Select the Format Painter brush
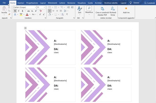Viewport: 156px width, 103px height. (x=9, y=14)
